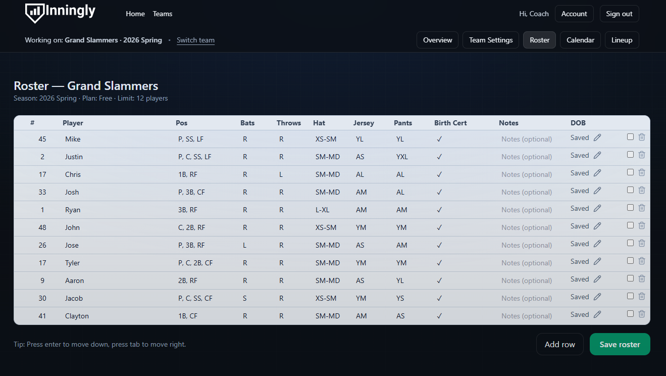Edit Josh's DOB with the pencil icon
666x376 pixels.
tap(597, 190)
